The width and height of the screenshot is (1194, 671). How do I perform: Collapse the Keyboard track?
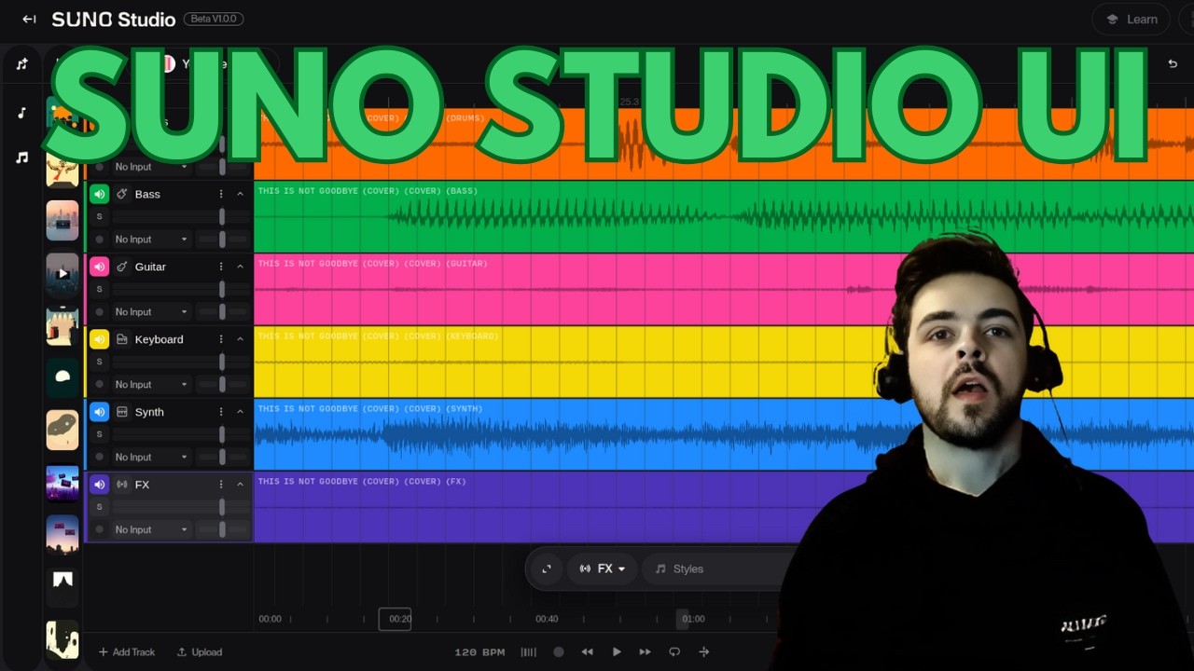[240, 339]
